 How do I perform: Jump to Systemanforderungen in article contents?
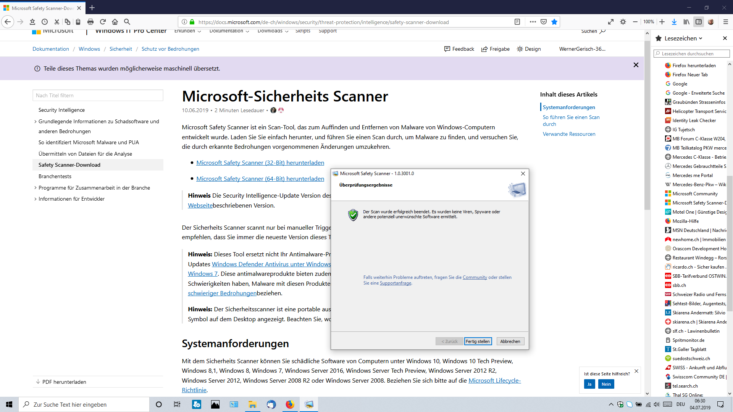569,107
